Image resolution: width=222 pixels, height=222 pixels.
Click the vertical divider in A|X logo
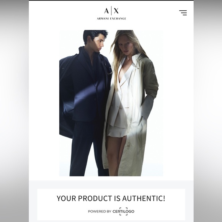point(111,11)
